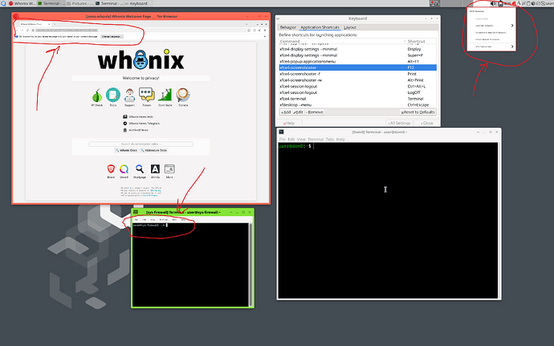
Task: Click the Whonix documentation search field
Action: click(x=141, y=144)
